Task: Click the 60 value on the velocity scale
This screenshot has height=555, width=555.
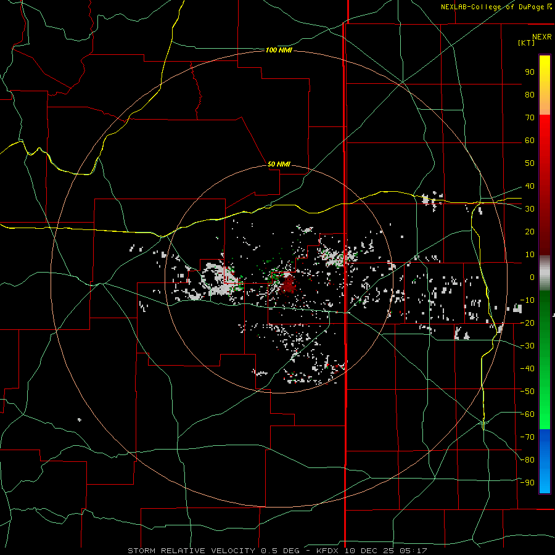Action: point(530,141)
